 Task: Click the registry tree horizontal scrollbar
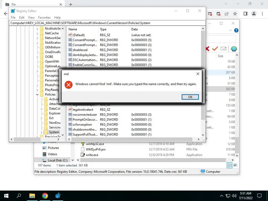pyautogui.click(x=27, y=139)
